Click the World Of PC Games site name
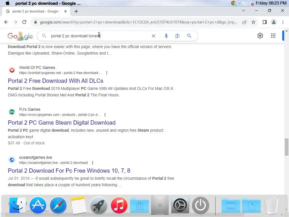This screenshot has width=289, height=217. [x=37, y=68]
